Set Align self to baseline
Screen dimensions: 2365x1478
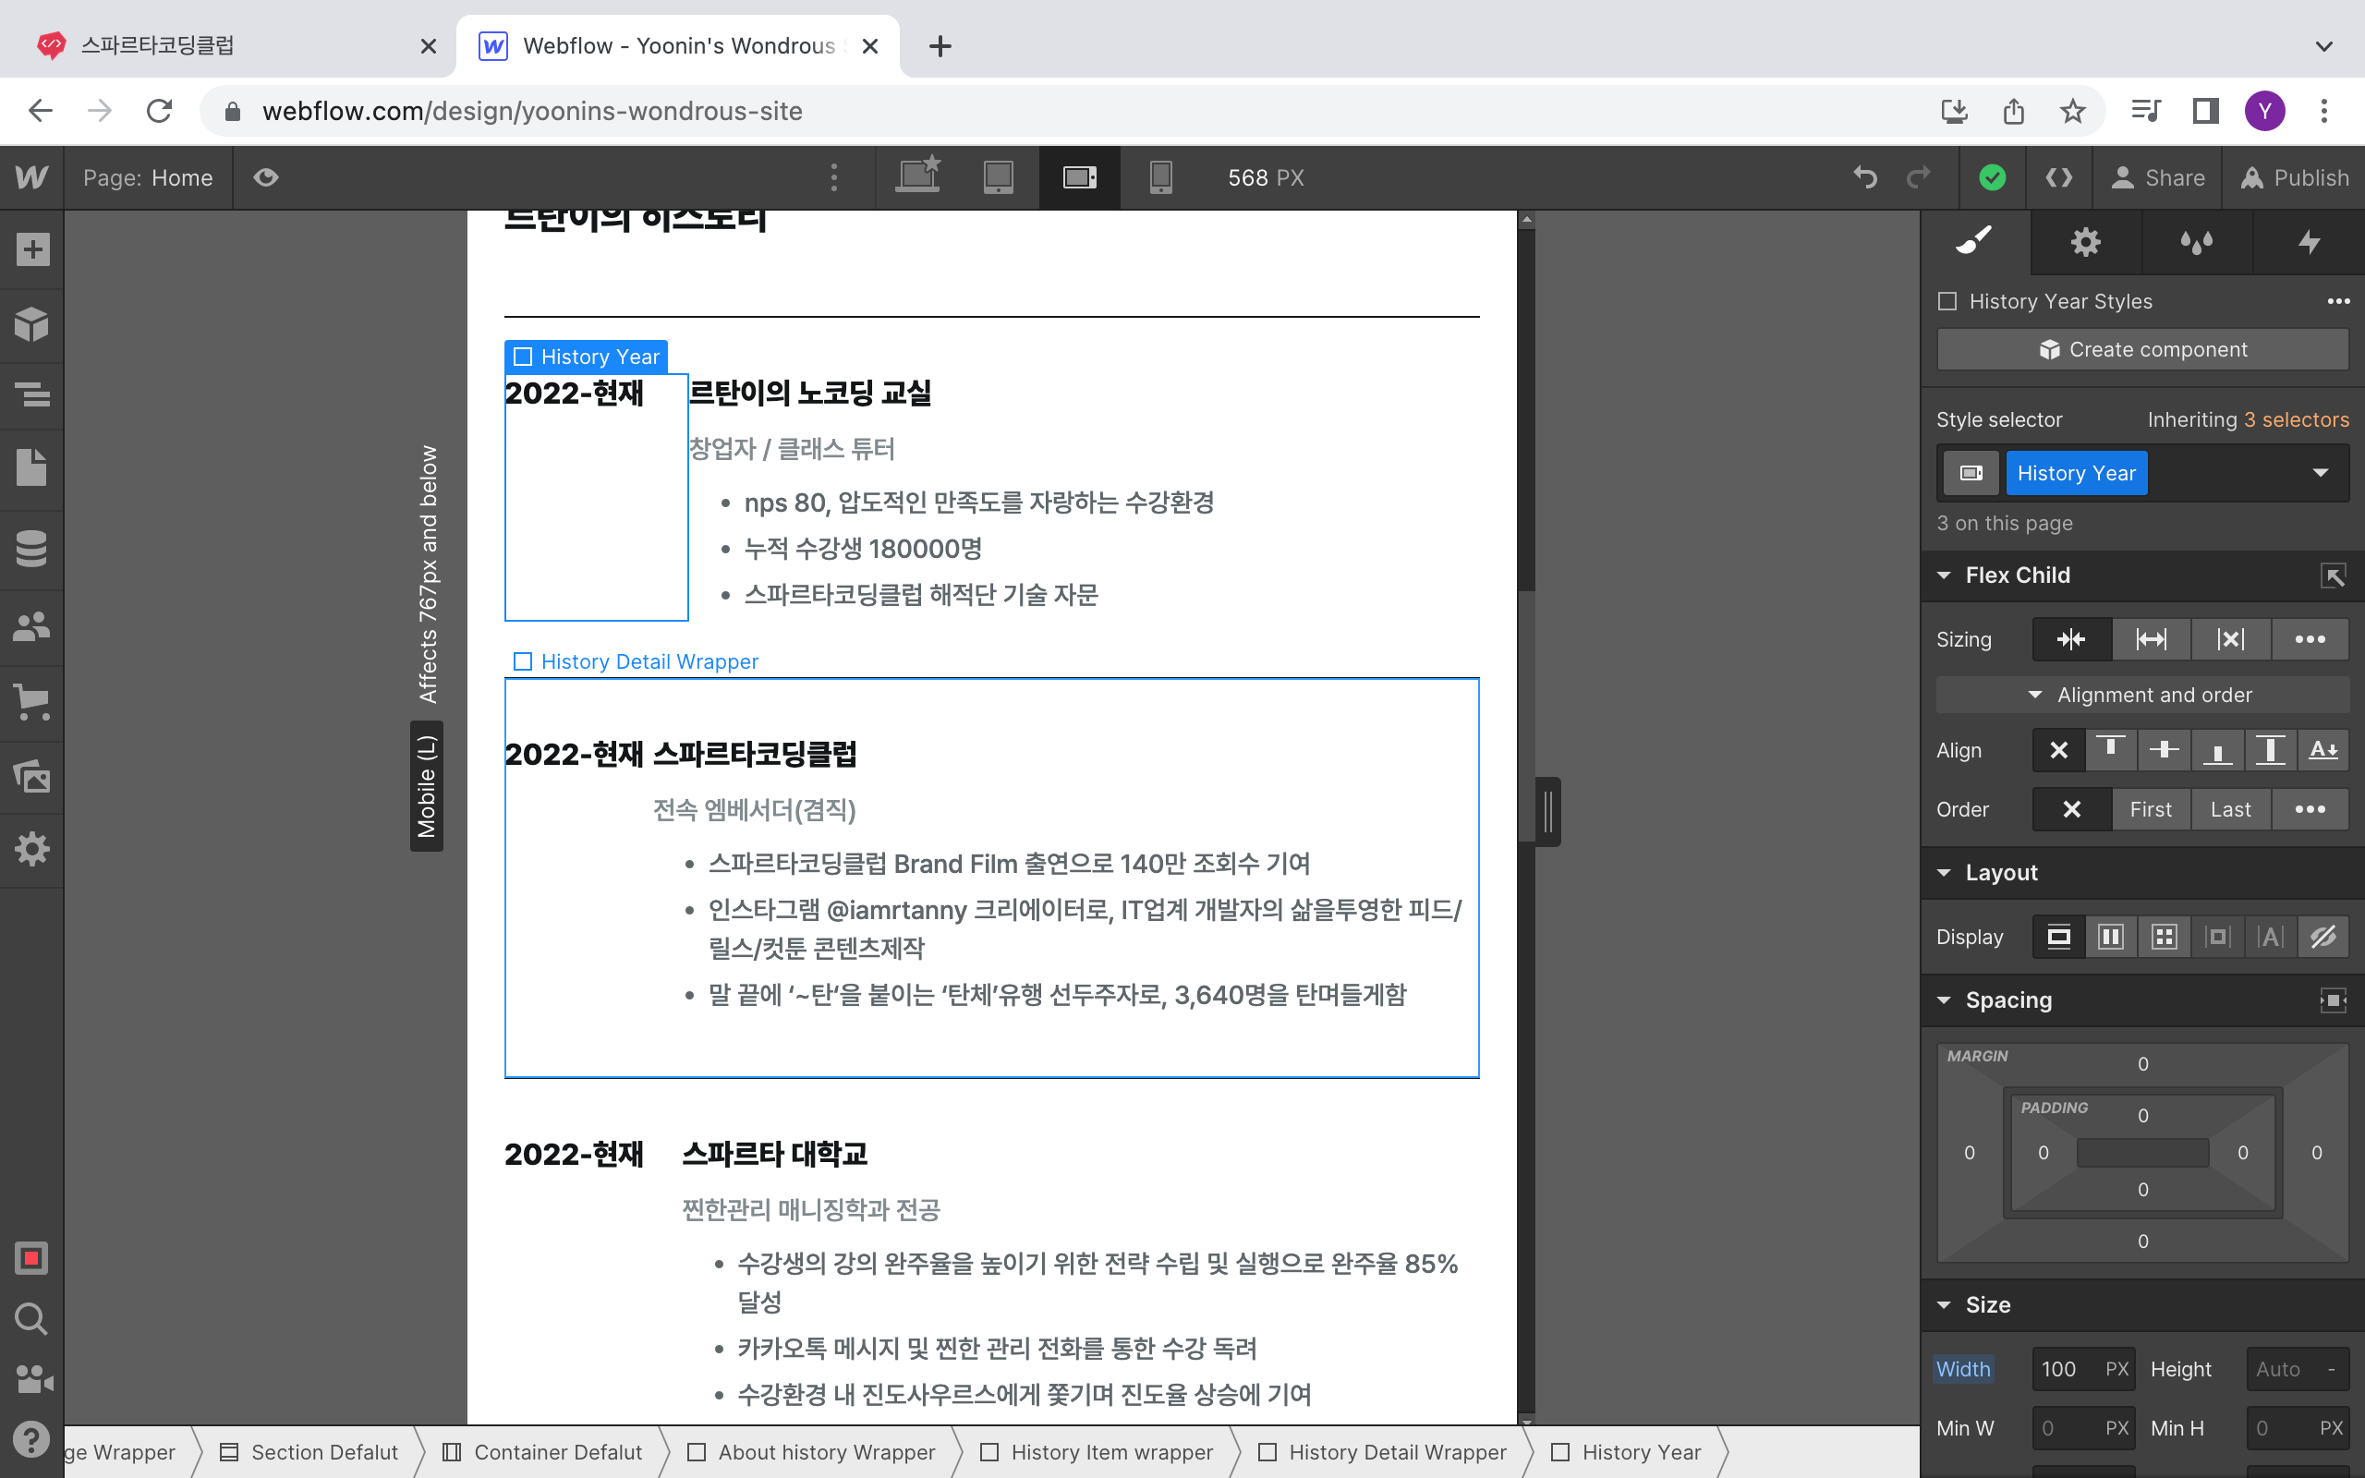pos(2323,750)
